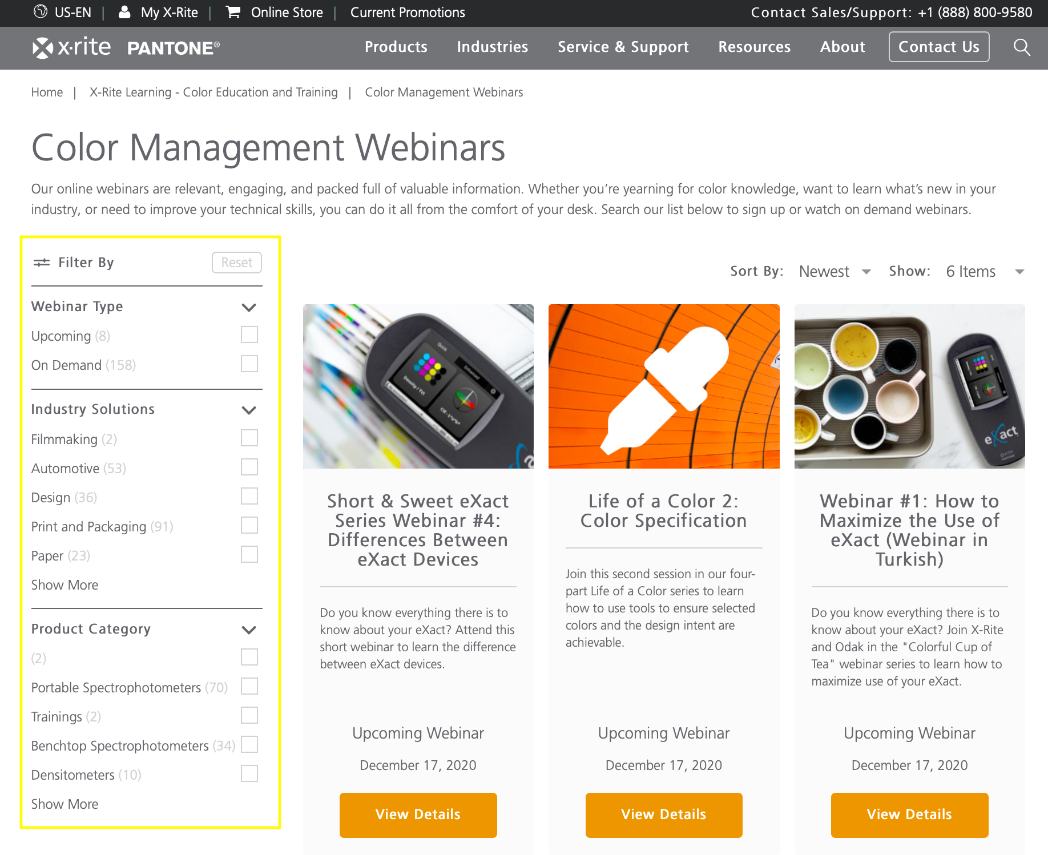Click the globe US-EN region icon
This screenshot has width=1048, height=855.
click(41, 12)
